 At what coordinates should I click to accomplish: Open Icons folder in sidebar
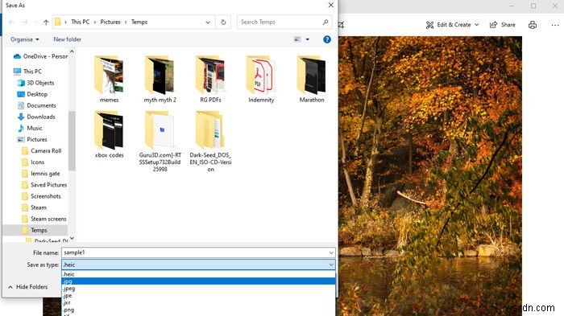pos(33,162)
